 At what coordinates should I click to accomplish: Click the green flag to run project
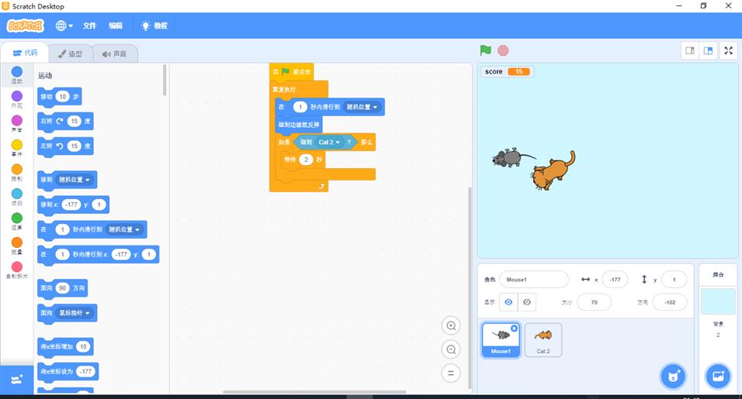coord(486,50)
